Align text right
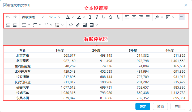Image resolution: width=192 pixels, height=112 pixels. (141, 17)
